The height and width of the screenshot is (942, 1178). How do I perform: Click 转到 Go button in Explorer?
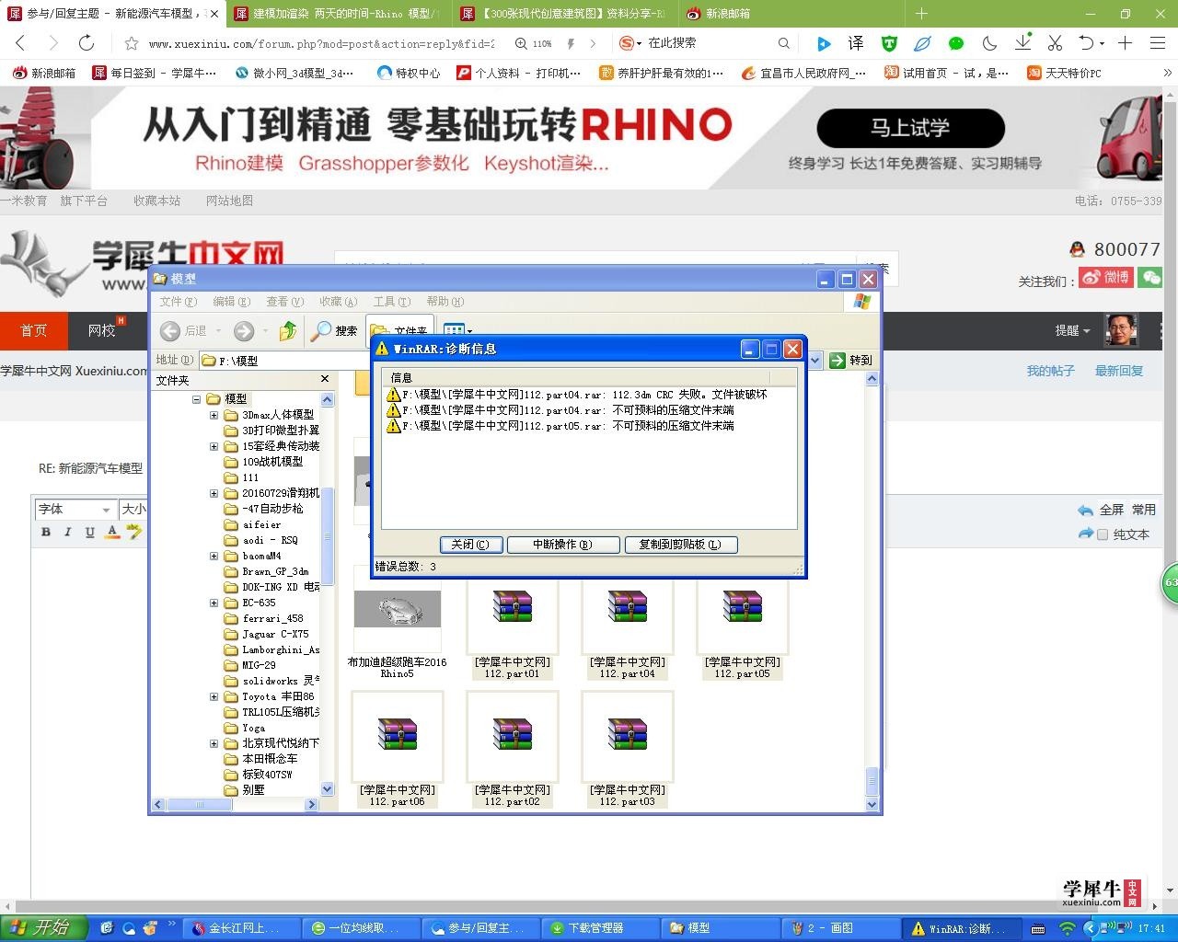850,360
